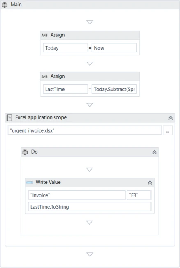Edit the urgent_invoice.xlsx workbook path field
The width and height of the screenshot is (180, 268).
pyautogui.click(x=85, y=130)
